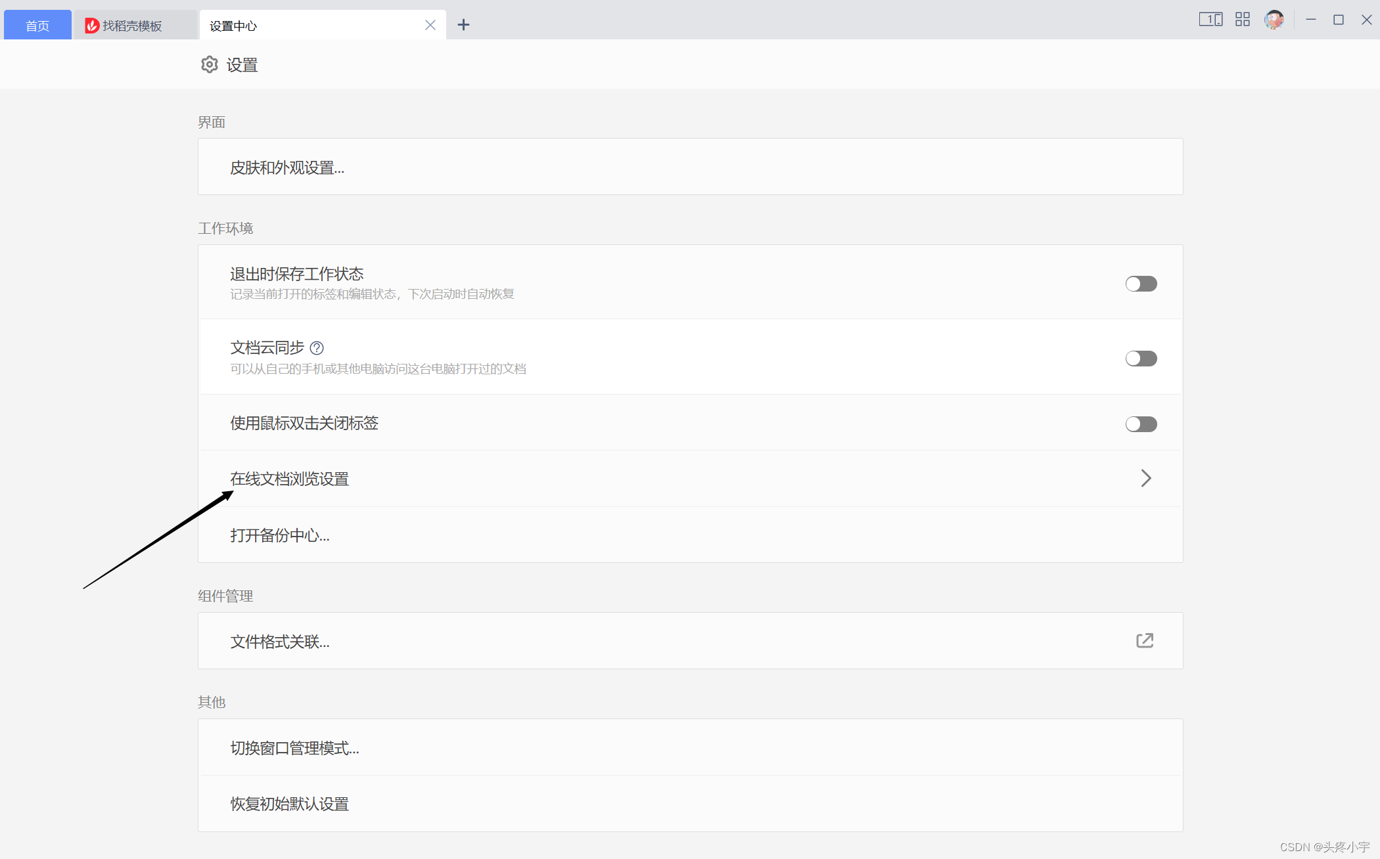Viewport: 1380px width, 859px height.
Task: Switch to the 首页 tab
Action: [x=37, y=26]
